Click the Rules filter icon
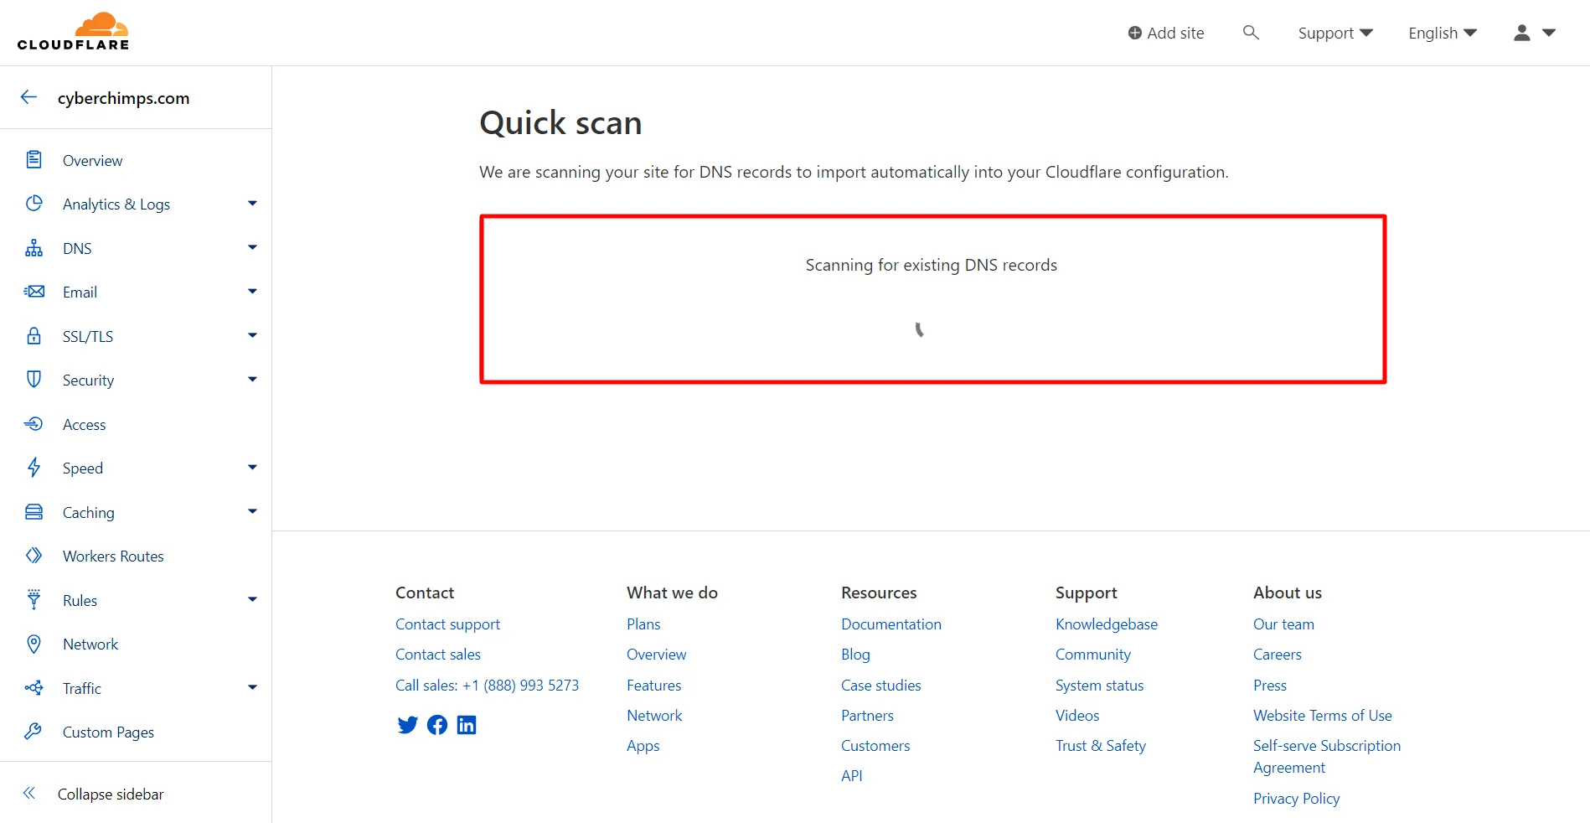This screenshot has height=823, width=1590. pyautogui.click(x=34, y=600)
